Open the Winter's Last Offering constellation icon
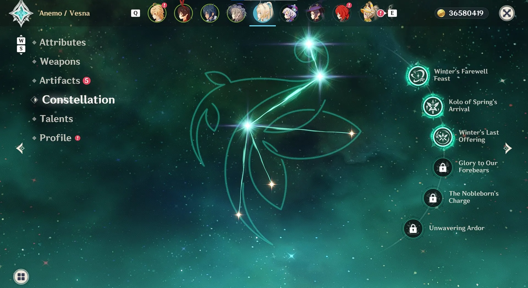The width and height of the screenshot is (528, 288). click(x=443, y=136)
